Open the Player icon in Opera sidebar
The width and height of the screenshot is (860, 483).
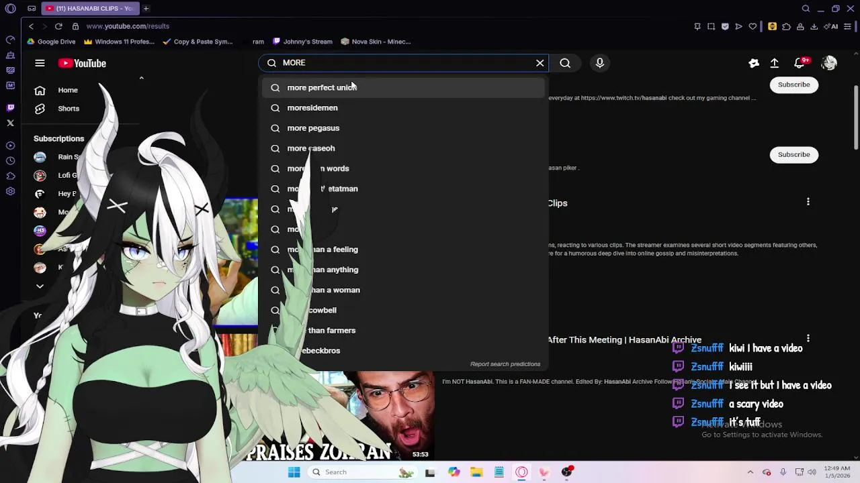(x=10, y=146)
